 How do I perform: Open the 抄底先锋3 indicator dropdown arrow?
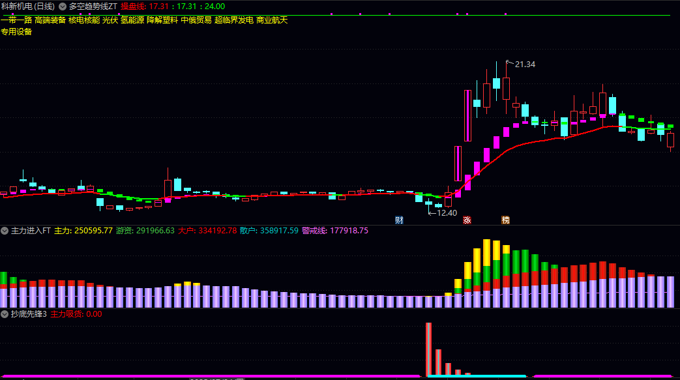pos(5,314)
